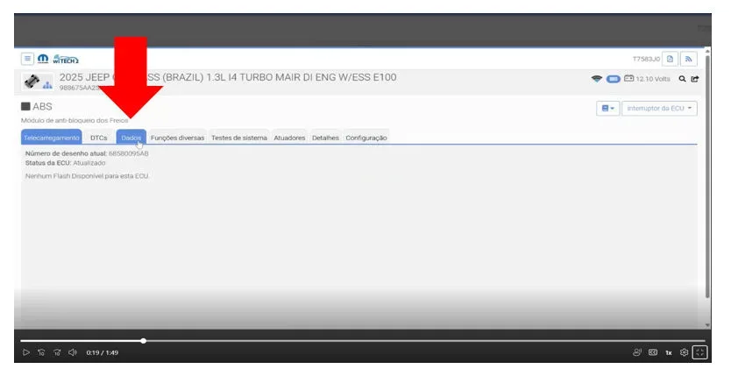731x376 pixels.
Task: Skip forward 10 seconds
Action: (x=57, y=352)
